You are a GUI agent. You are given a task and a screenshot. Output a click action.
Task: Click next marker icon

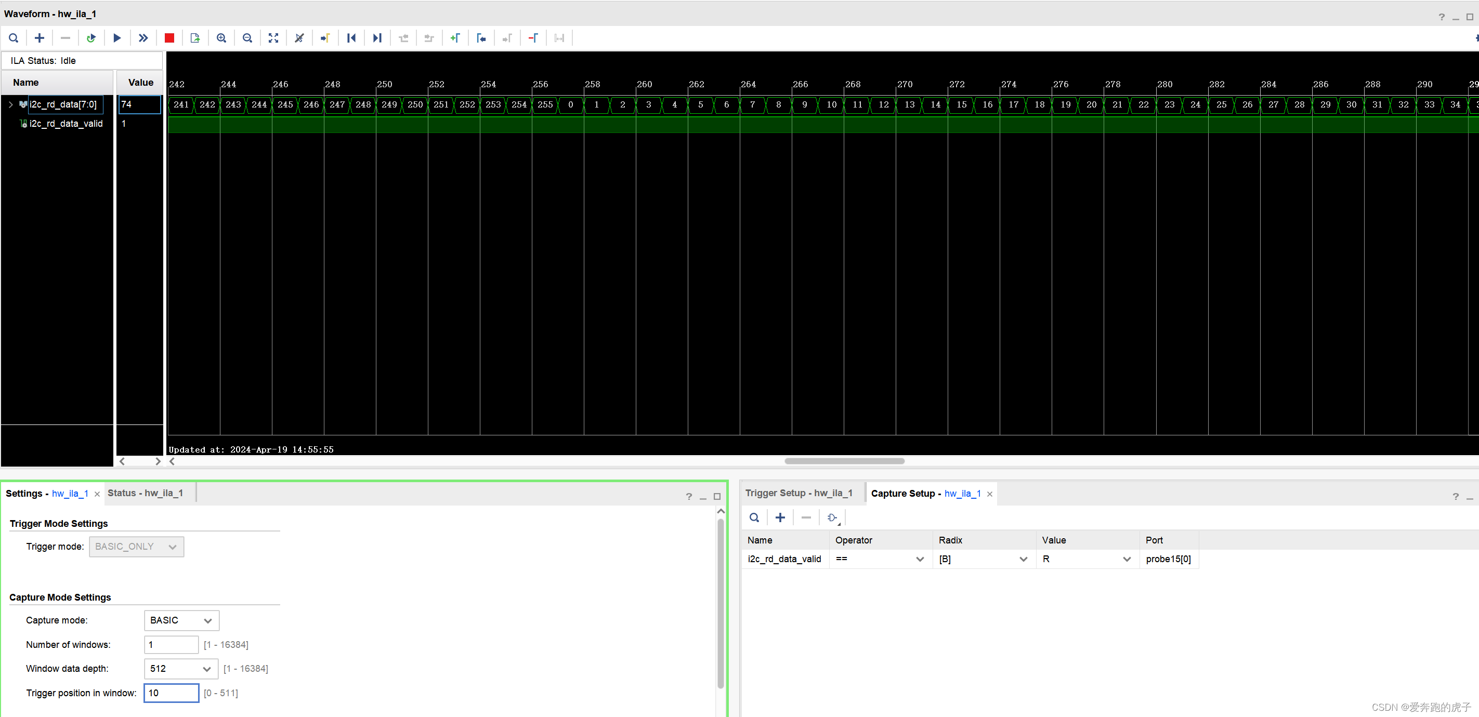pyautogui.click(x=507, y=38)
